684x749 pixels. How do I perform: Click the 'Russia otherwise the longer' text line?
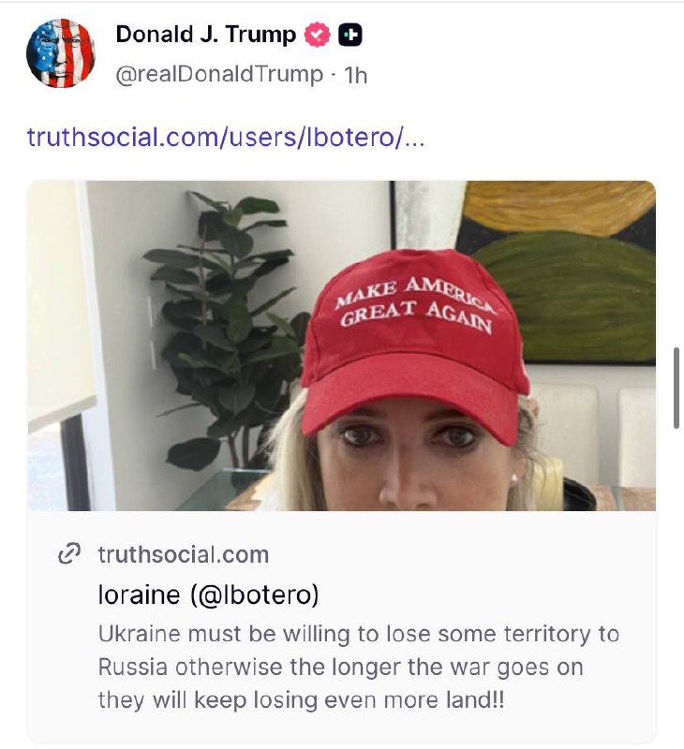[341, 668]
